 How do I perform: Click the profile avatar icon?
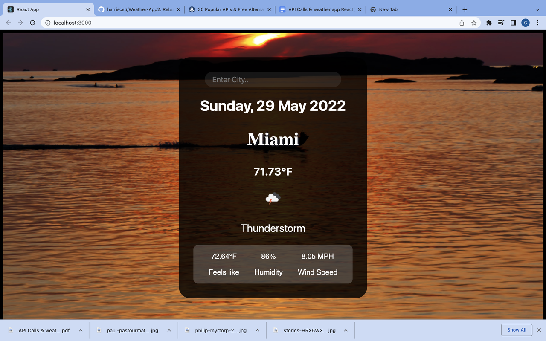tap(525, 23)
